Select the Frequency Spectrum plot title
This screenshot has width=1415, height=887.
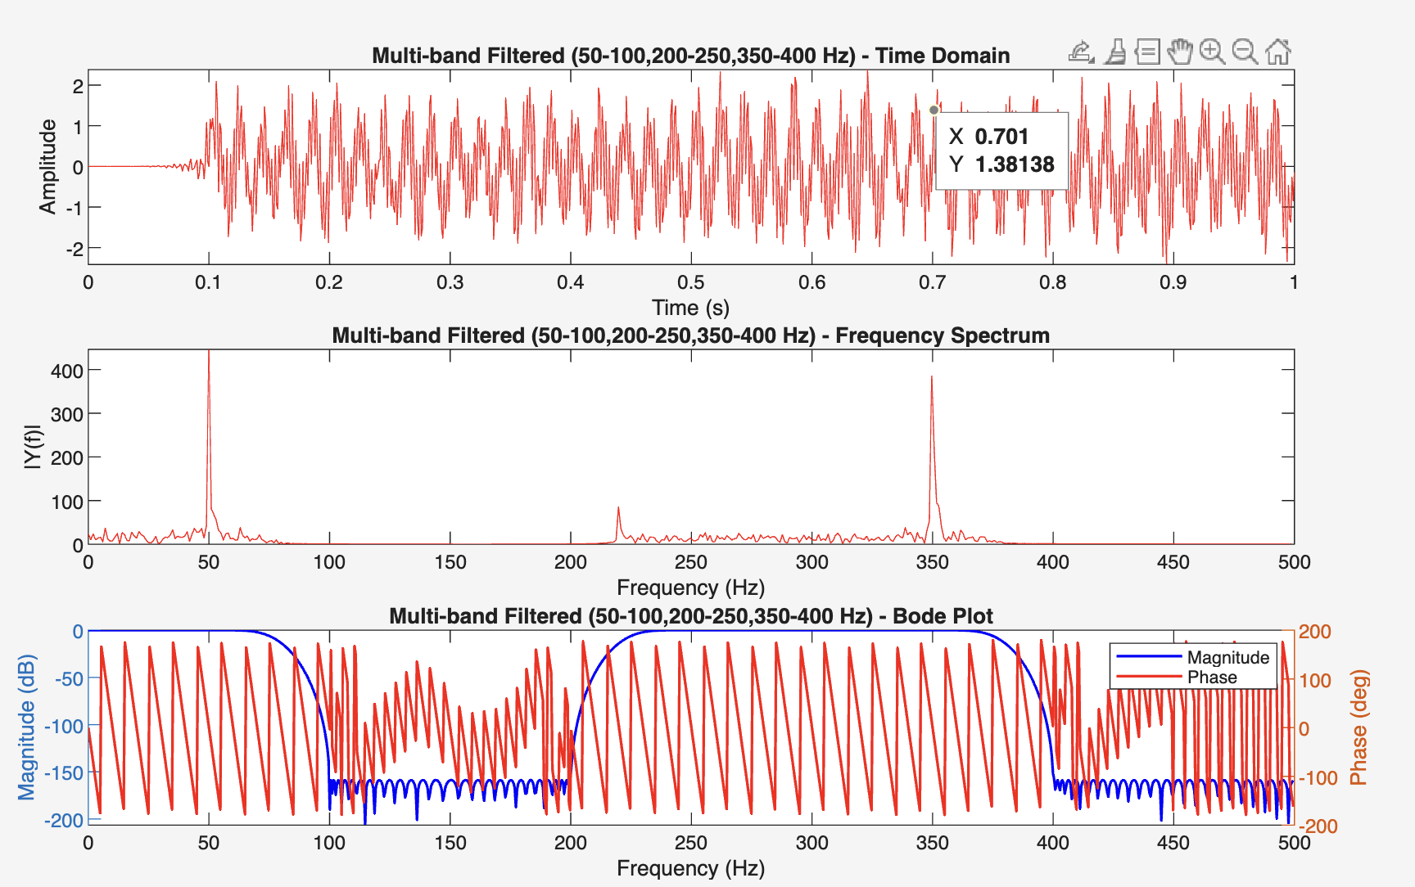[x=690, y=335]
